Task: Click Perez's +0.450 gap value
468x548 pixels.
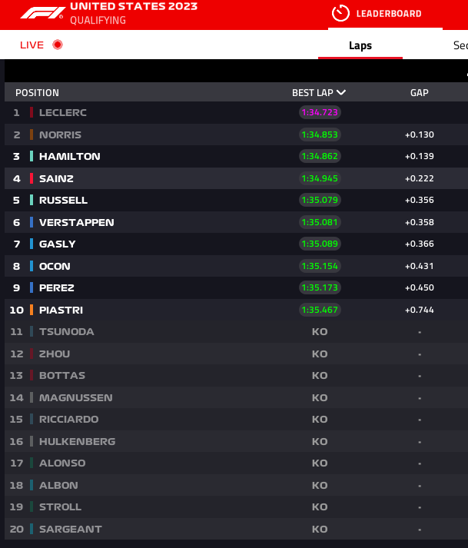Action: [419, 287]
